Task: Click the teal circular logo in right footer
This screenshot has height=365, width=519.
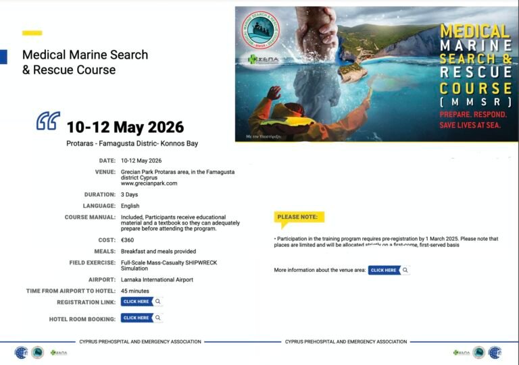Action: pyautogui.click(x=478, y=352)
